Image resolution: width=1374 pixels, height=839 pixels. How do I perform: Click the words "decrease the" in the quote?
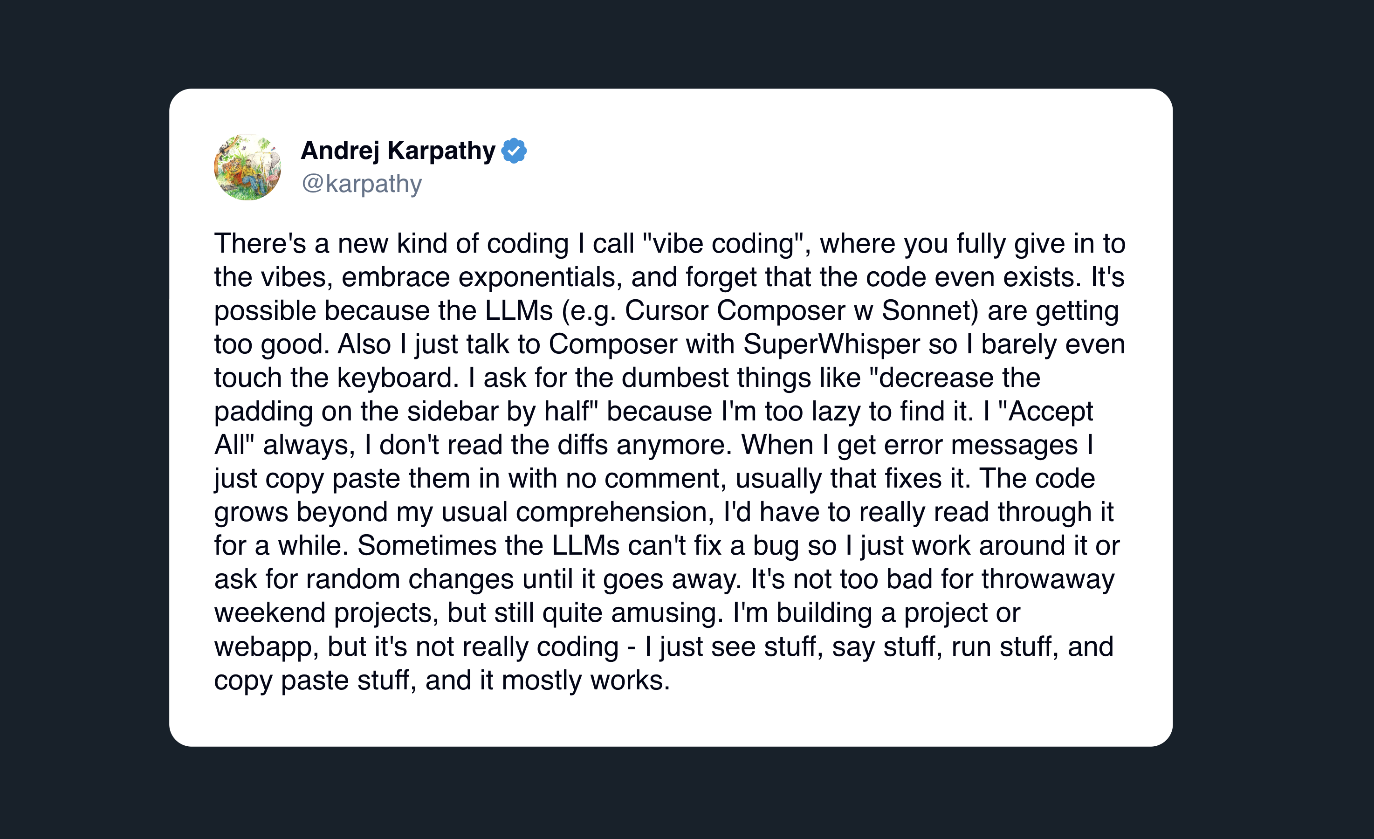click(x=959, y=378)
